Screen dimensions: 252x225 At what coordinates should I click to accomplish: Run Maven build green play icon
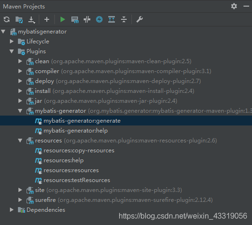coord(62,19)
